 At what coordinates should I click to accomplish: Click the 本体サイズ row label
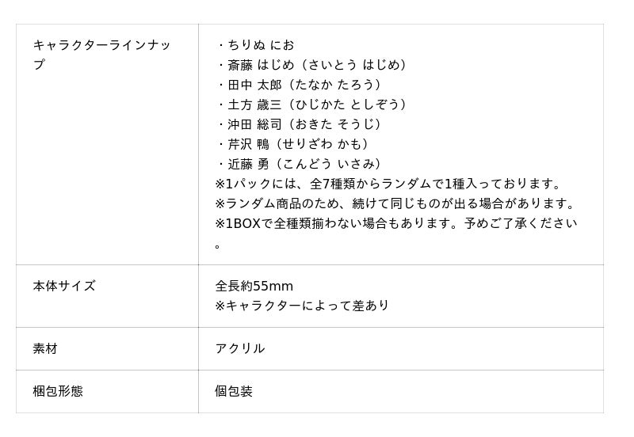[64, 286]
